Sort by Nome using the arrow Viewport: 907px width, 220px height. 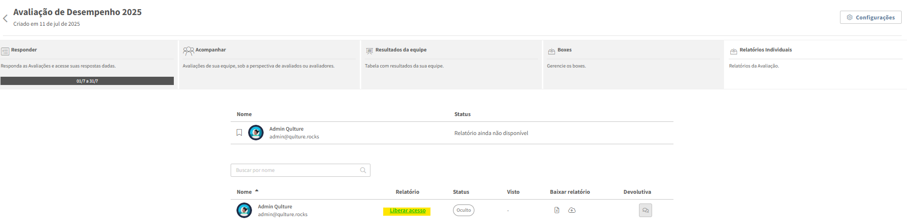coord(257,191)
